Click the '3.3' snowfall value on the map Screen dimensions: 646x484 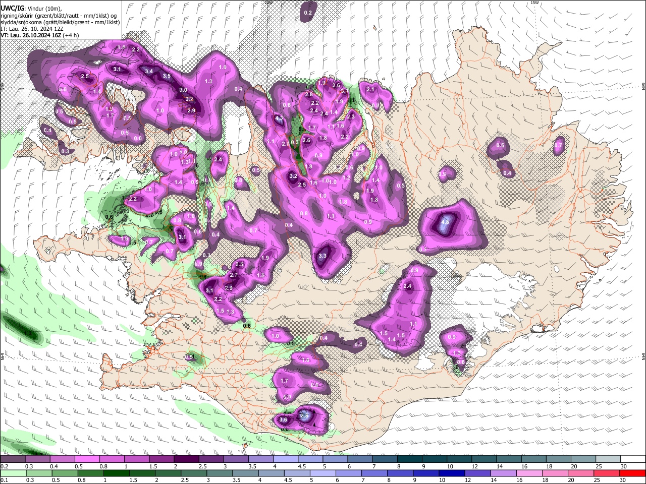tap(323, 256)
